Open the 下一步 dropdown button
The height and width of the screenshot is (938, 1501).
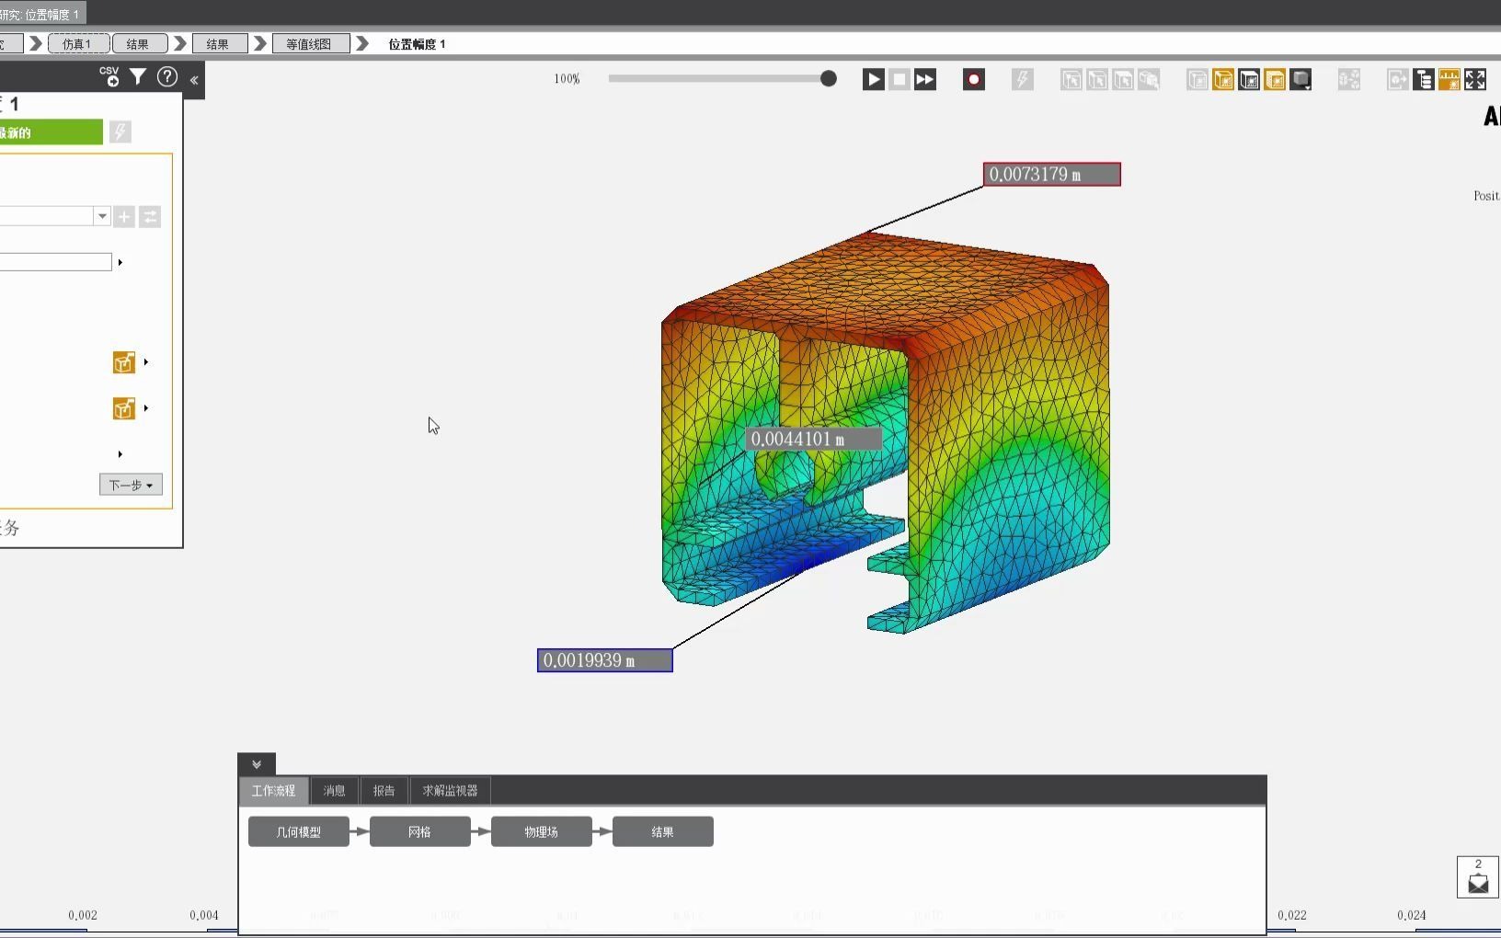(x=130, y=485)
